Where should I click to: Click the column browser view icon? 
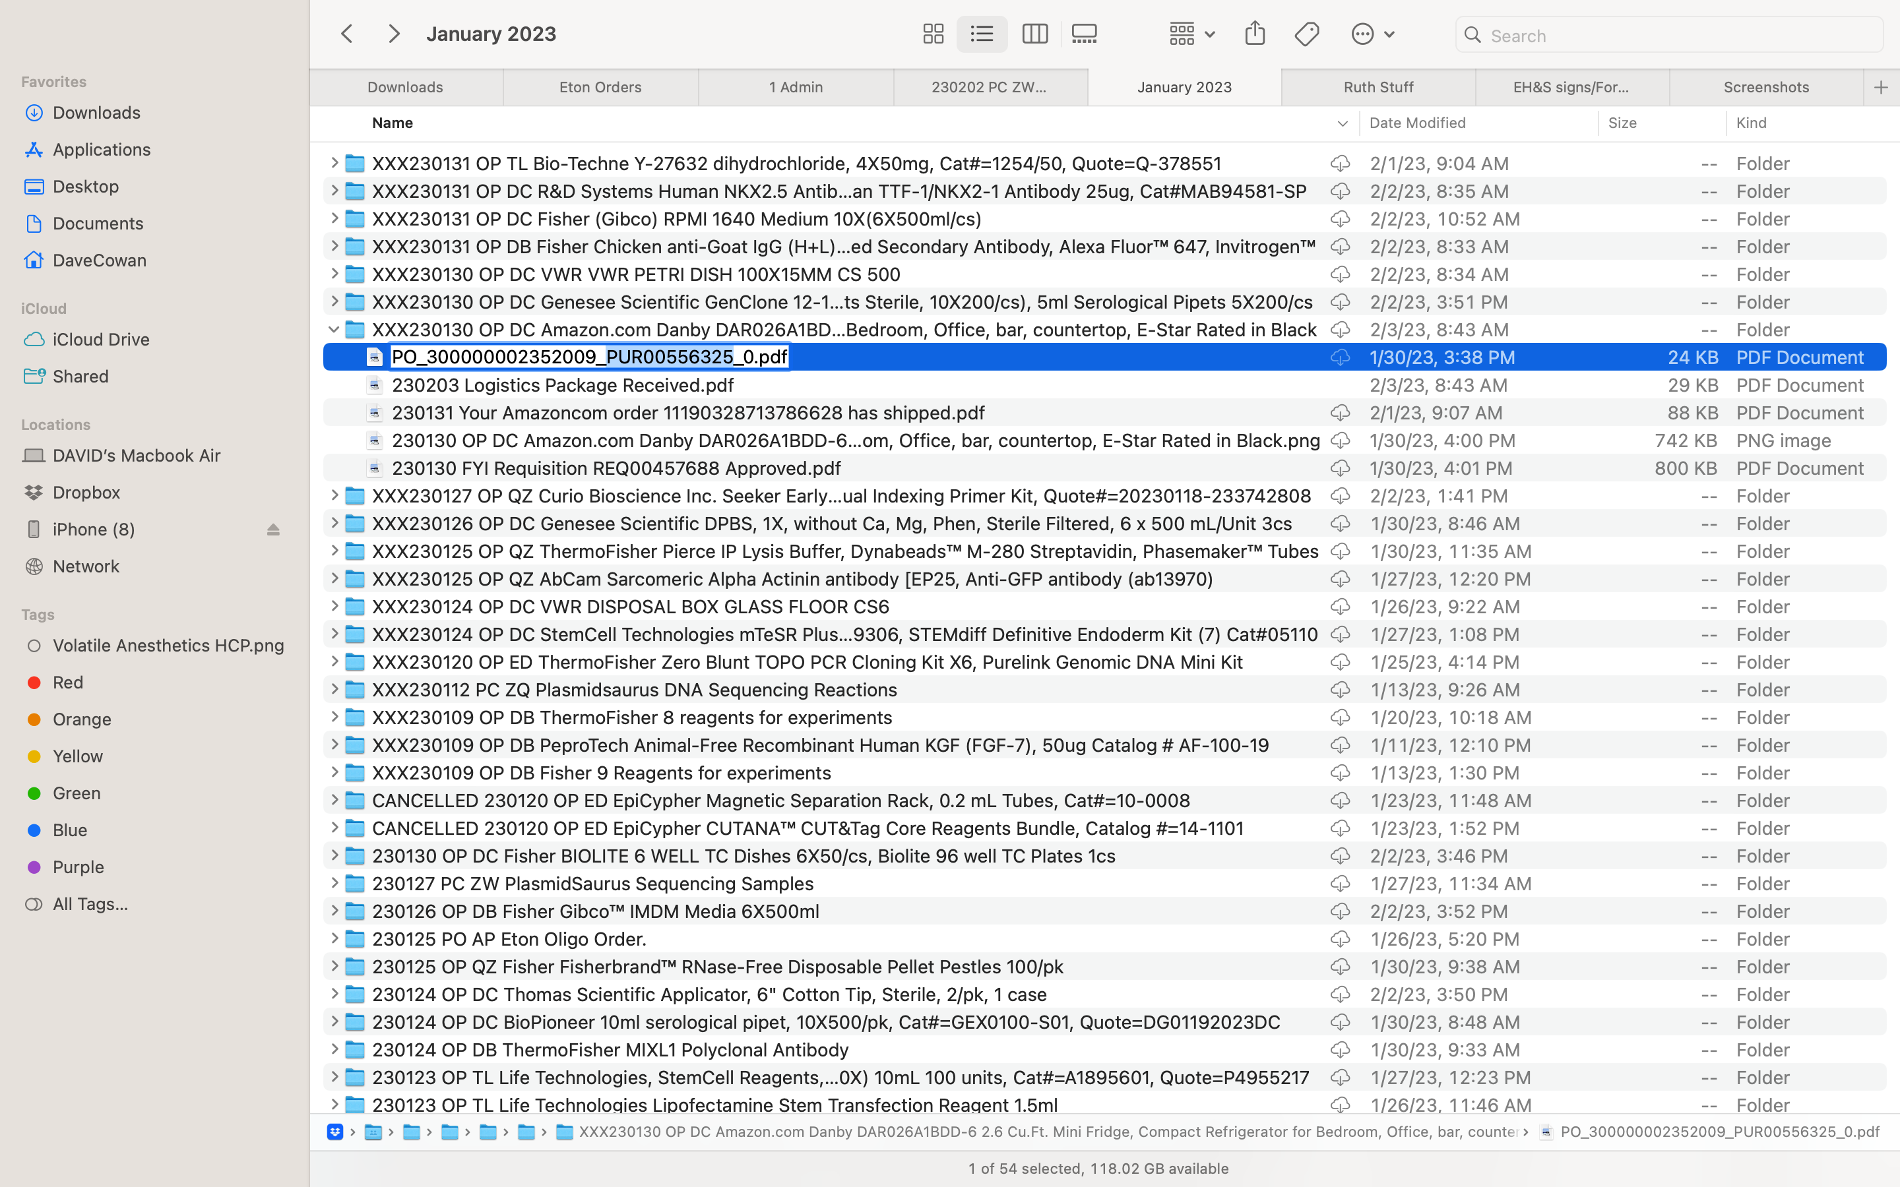(1034, 33)
